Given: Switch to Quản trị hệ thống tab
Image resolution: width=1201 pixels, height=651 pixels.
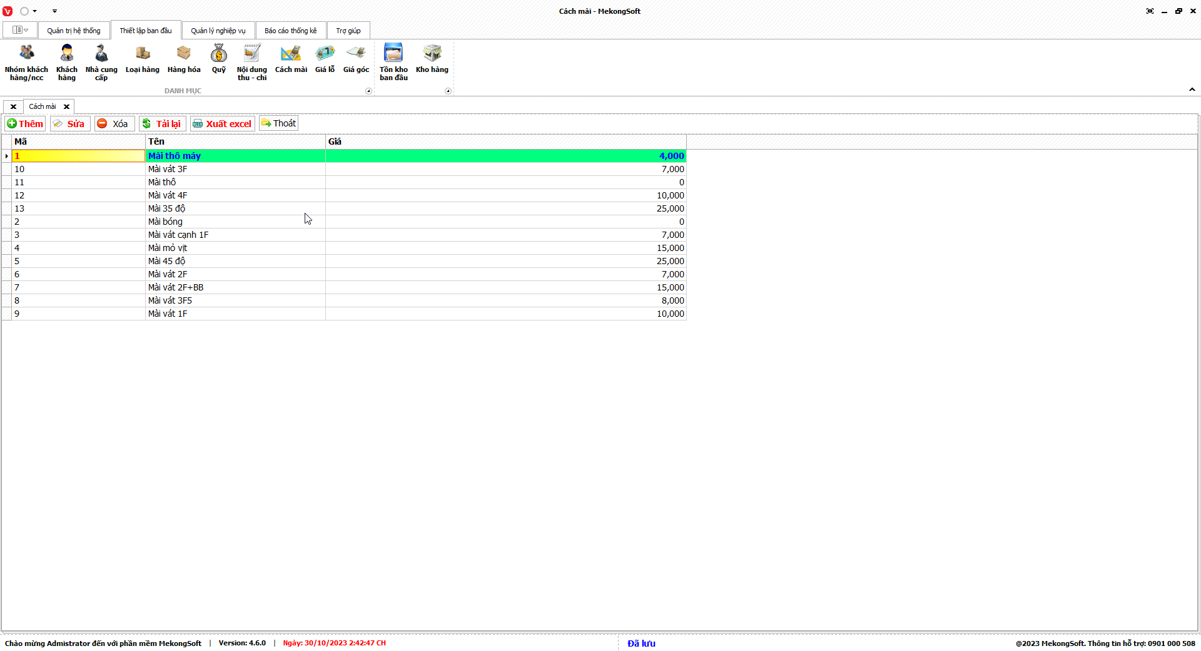Looking at the screenshot, I should pos(74,31).
